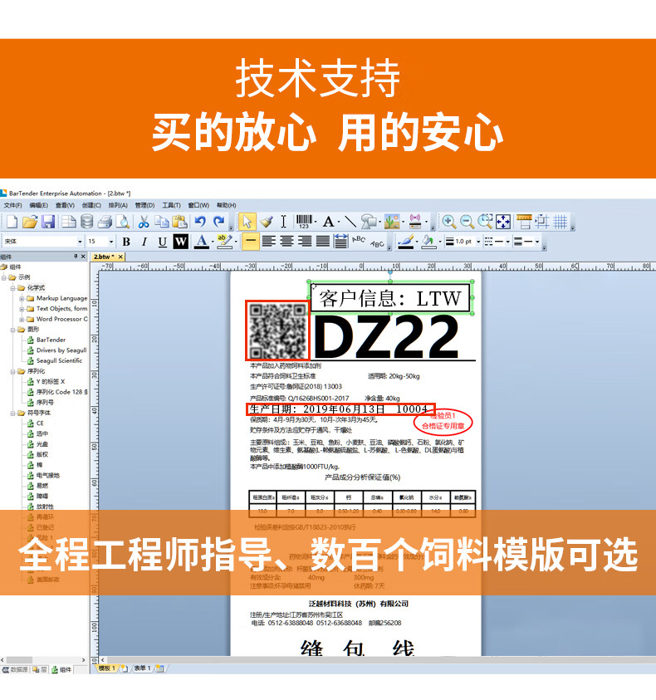The height and width of the screenshot is (700, 656).
Task: Open page setup table icon
Action: 69,222
